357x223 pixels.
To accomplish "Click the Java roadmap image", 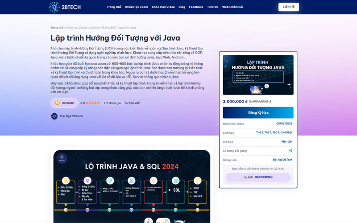I will [x=132, y=186].
